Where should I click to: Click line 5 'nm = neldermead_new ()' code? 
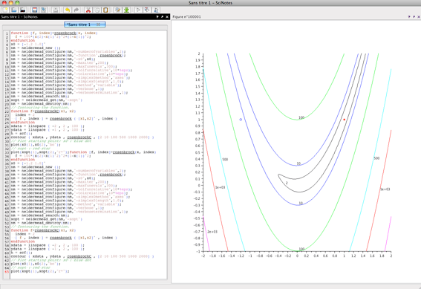coord(36,48)
